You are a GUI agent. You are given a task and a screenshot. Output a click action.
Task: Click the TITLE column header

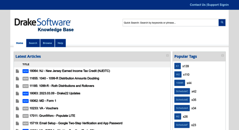point(26,65)
